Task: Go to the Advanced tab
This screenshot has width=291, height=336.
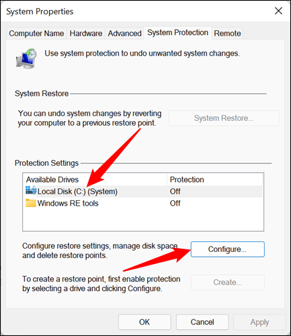Action: (124, 34)
